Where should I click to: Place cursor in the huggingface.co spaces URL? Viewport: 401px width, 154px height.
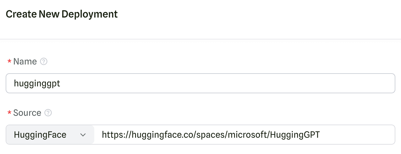176,135
